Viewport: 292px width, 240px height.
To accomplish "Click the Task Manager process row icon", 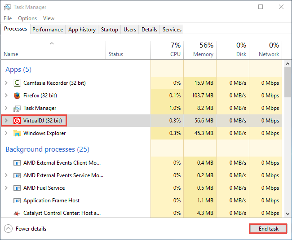I will pos(17,108).
